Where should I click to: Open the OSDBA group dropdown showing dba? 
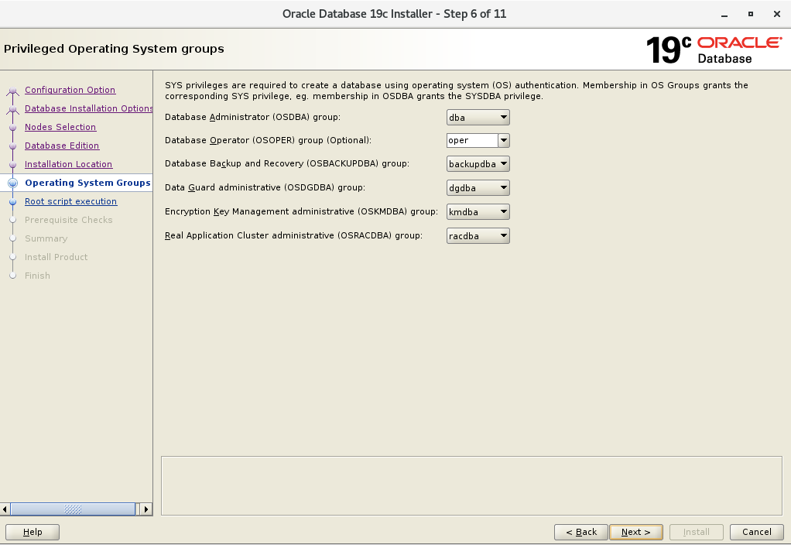[478, 118]
